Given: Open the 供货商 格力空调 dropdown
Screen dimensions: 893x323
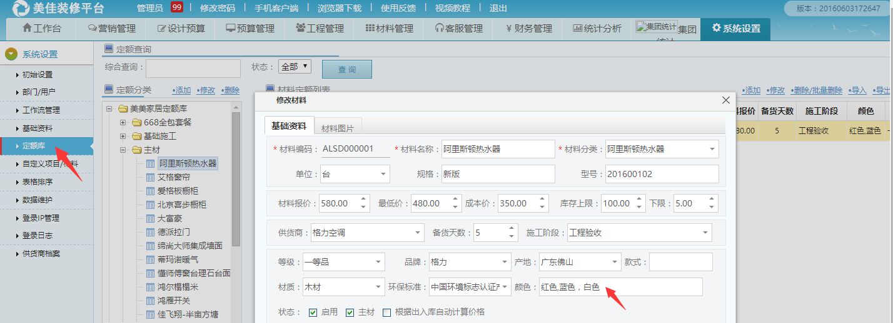Looking at the screenshot, I should coord(418,233).
